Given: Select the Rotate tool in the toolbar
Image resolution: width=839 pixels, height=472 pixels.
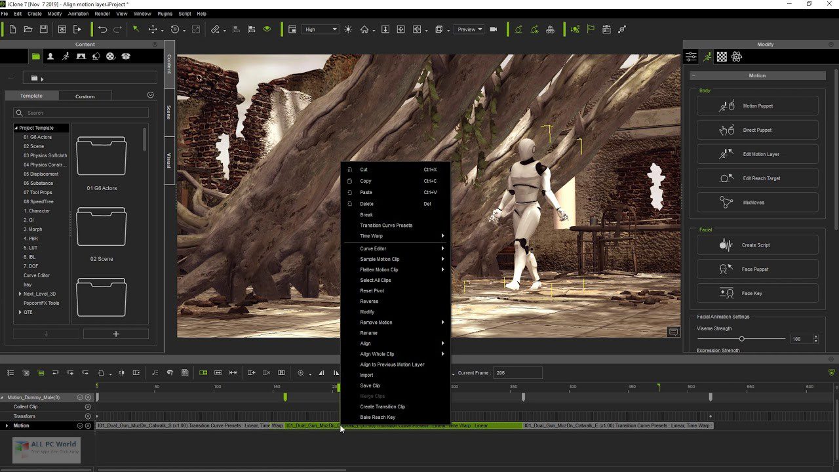Looking at the screenshot, I should coord(176,29).
